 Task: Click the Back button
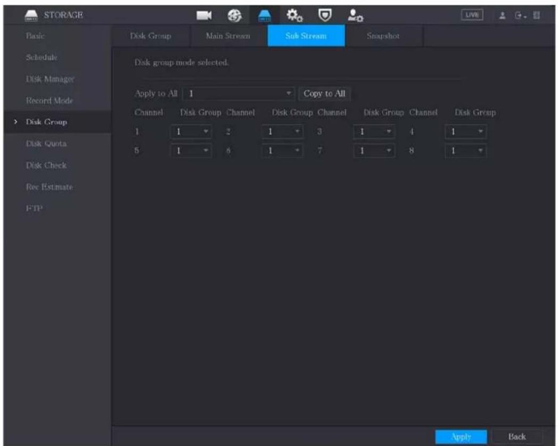pyautogui.click(x=517, y=437)
